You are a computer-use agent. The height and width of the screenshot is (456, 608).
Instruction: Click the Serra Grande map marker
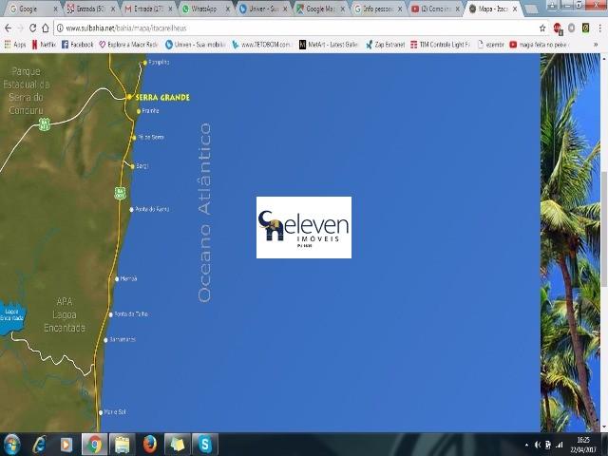click(129, 97)
